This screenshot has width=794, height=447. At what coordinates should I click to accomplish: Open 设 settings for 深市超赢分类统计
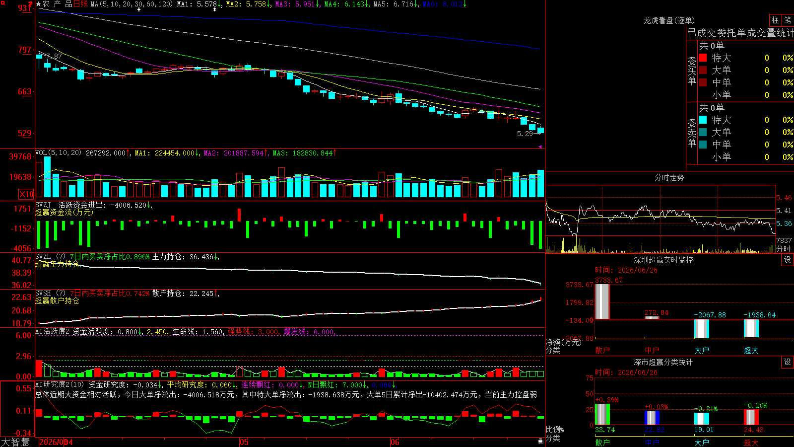pos(788,362)
